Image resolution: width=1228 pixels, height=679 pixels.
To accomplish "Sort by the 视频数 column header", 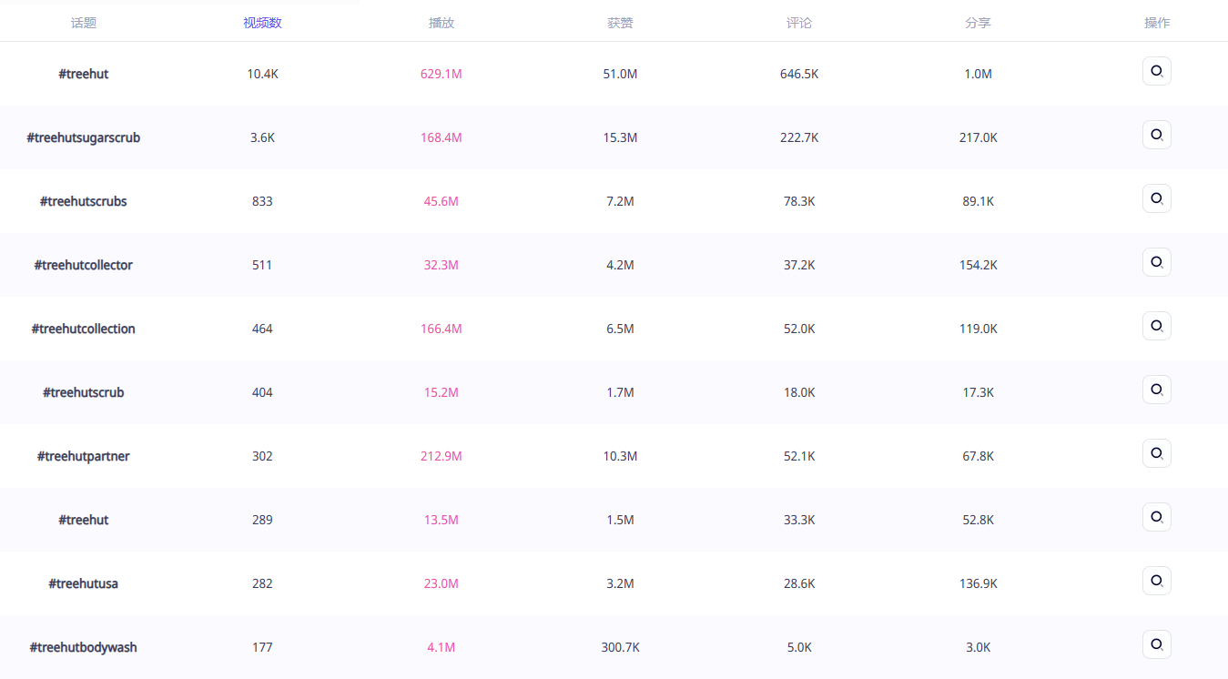I will [262, 23].
